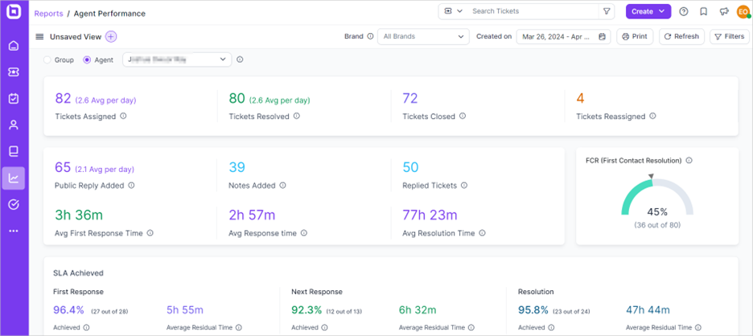The image size is (753, 336).
Task: Click info icon for Replied Tickets
Action: [x=464, y=185]
